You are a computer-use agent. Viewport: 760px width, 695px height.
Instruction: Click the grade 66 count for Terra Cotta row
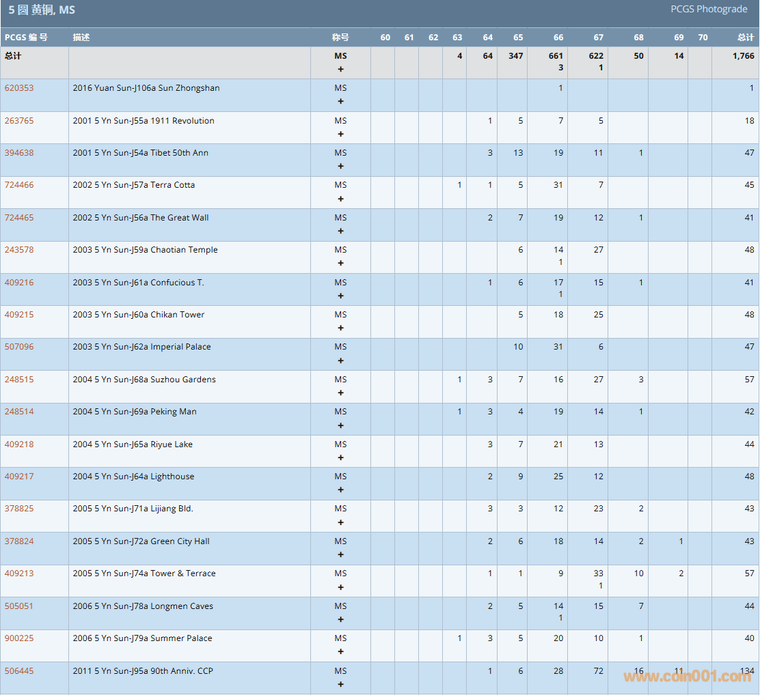[558, 185]
